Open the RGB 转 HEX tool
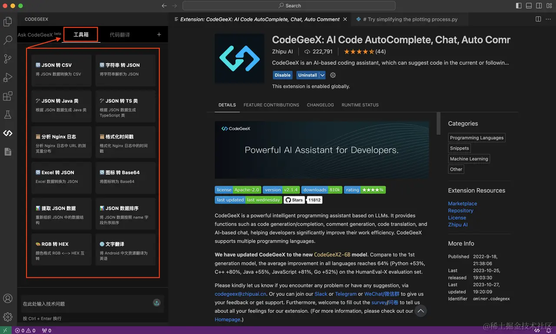556x334 pixels. click(61, 249)
